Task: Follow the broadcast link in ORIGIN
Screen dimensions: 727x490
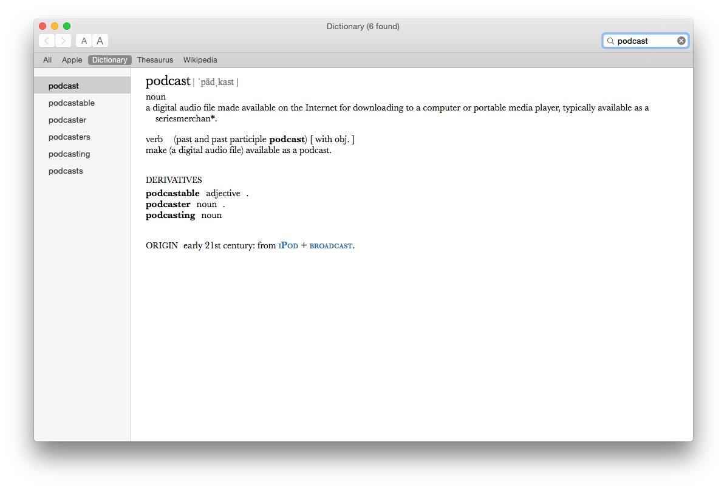Action: coord(330,246)
